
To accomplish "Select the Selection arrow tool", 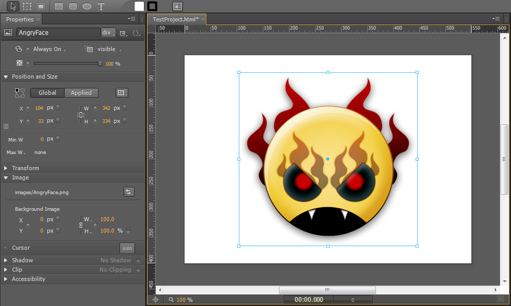I will tap(13, 6).
